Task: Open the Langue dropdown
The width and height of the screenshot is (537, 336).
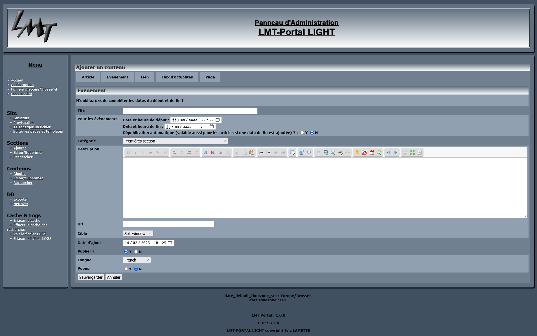Action: (x=137, y=260)
